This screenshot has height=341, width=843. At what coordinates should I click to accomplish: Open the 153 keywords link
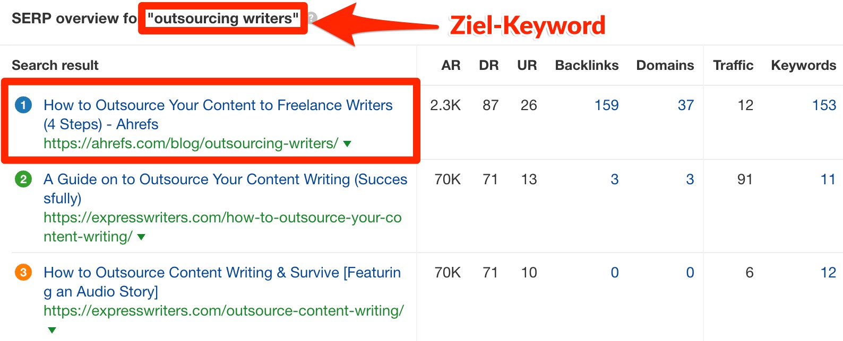click(824, 105)
